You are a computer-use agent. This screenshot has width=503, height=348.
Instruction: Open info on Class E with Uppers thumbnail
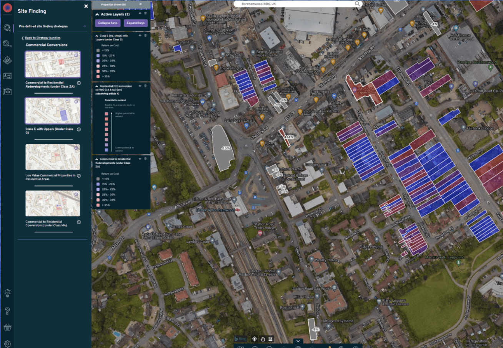pyautogui.click(x=76, y=102)
